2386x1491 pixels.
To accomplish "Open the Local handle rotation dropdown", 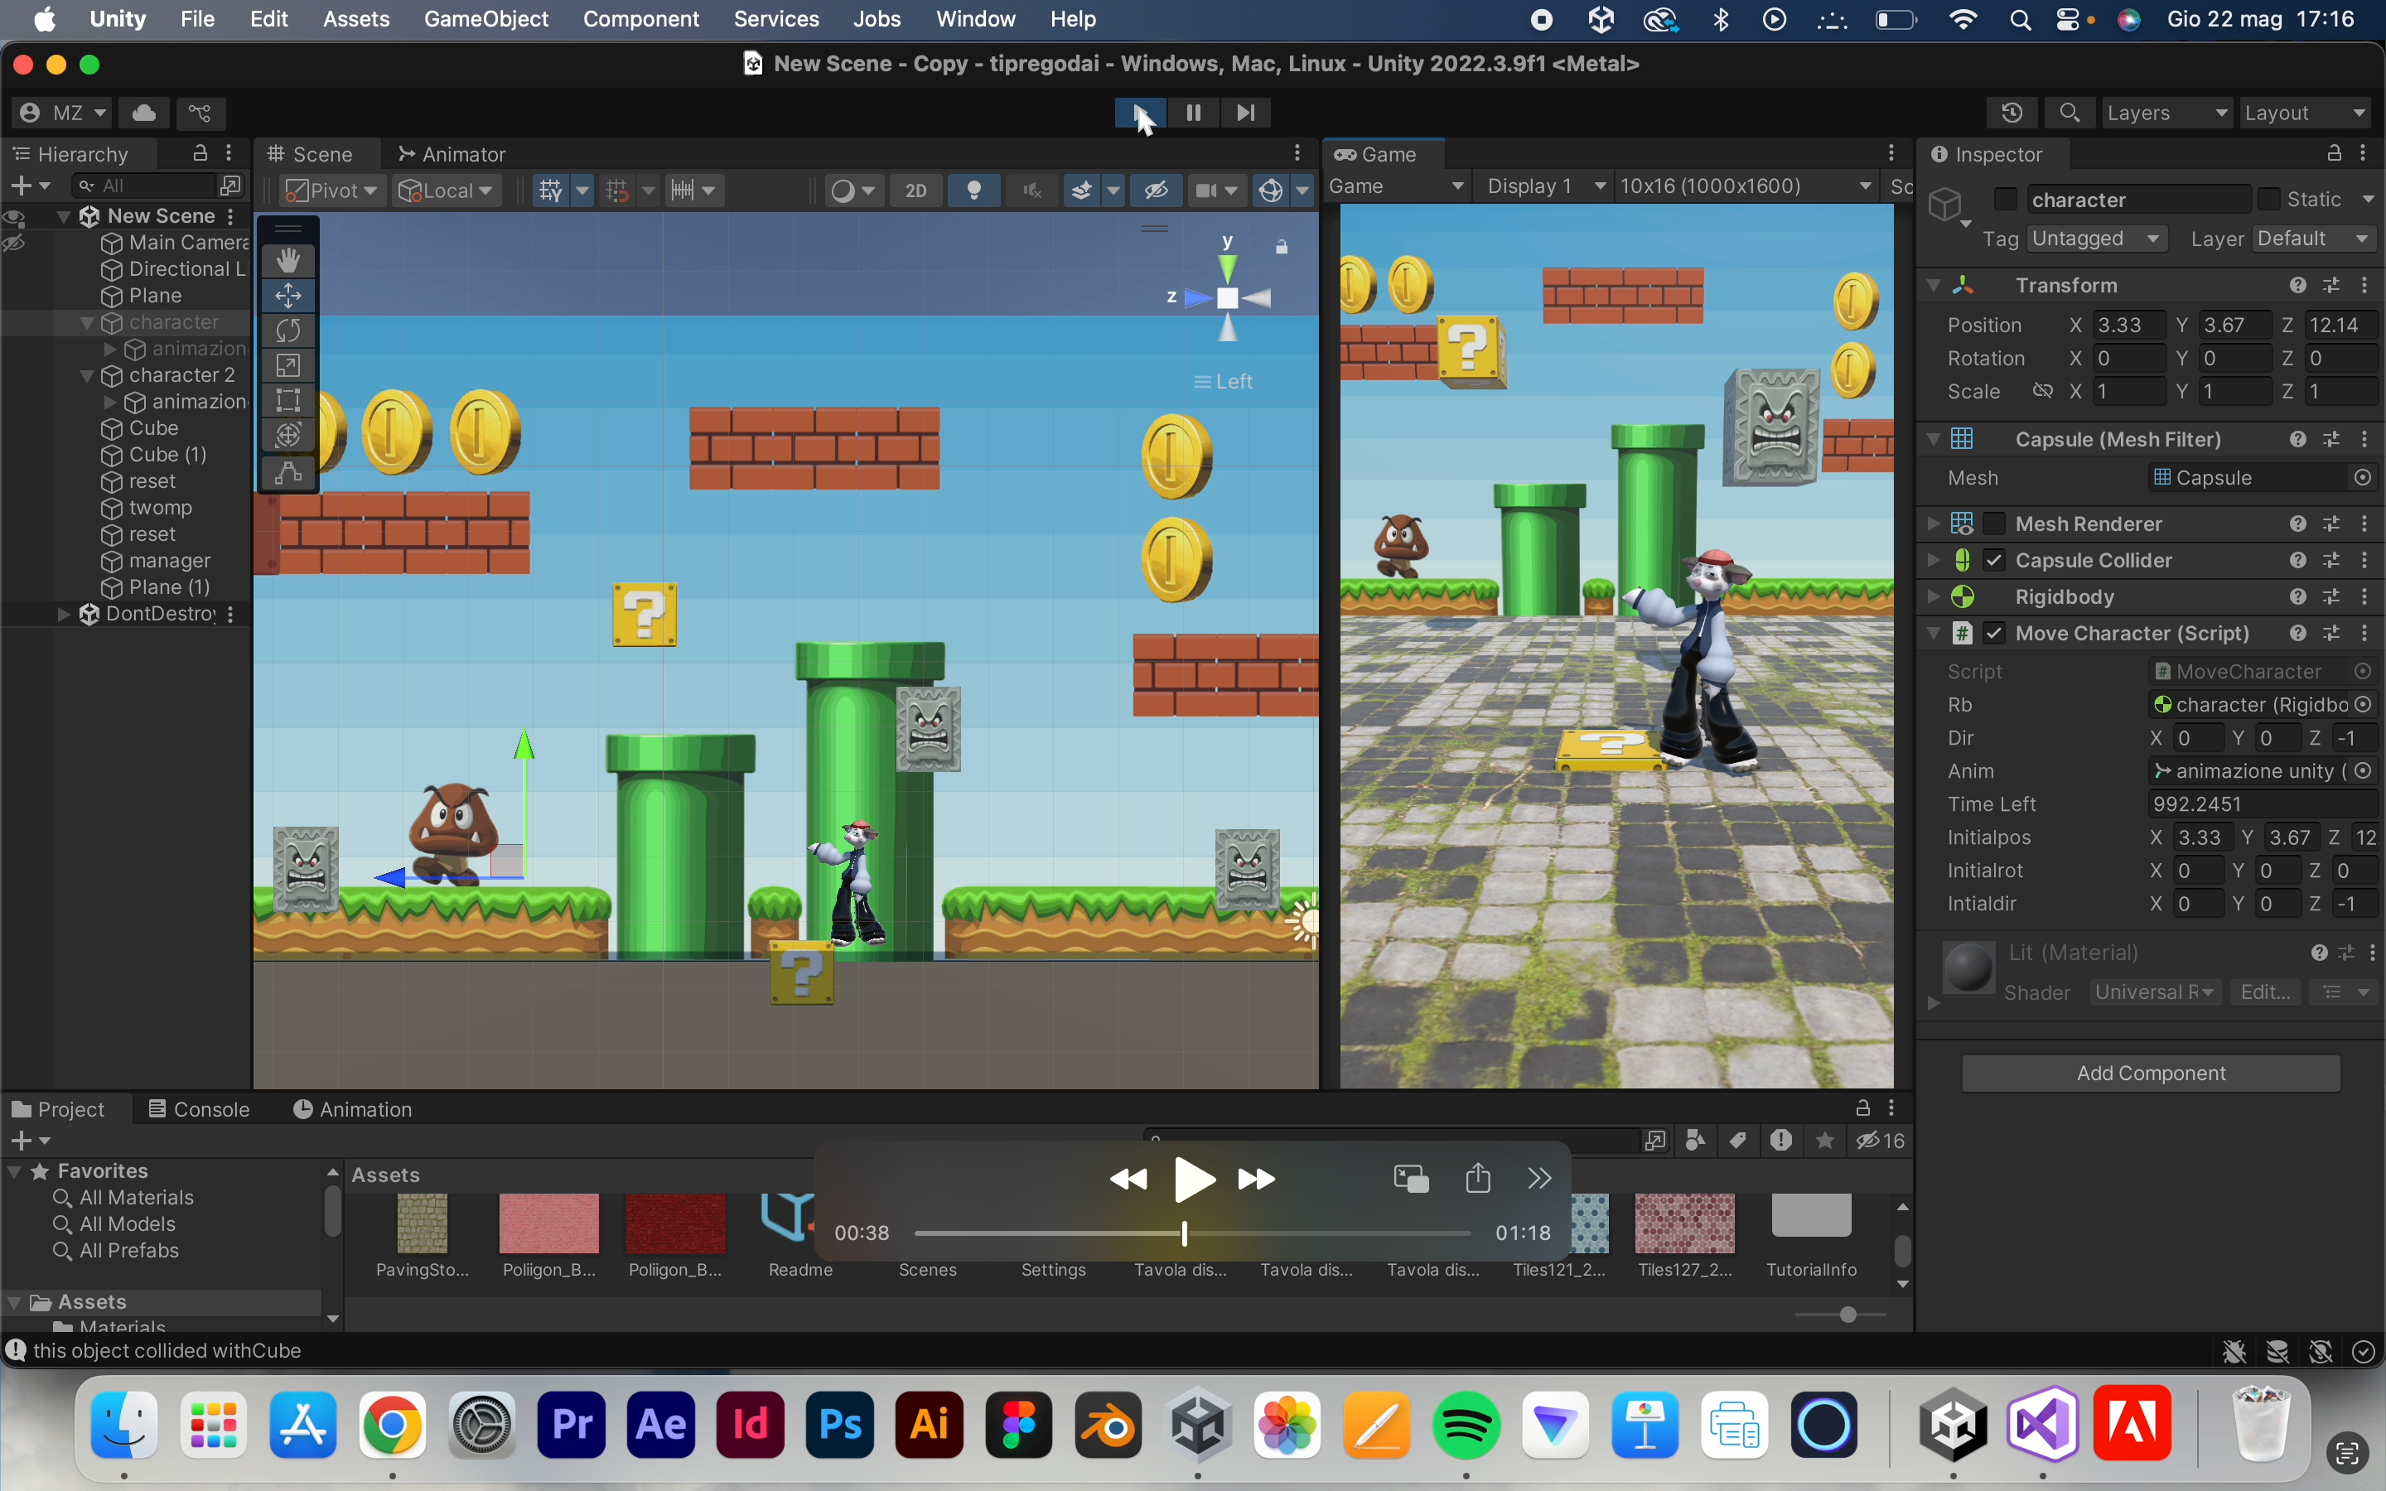I will pyautogui.click(x=447, y=191).
